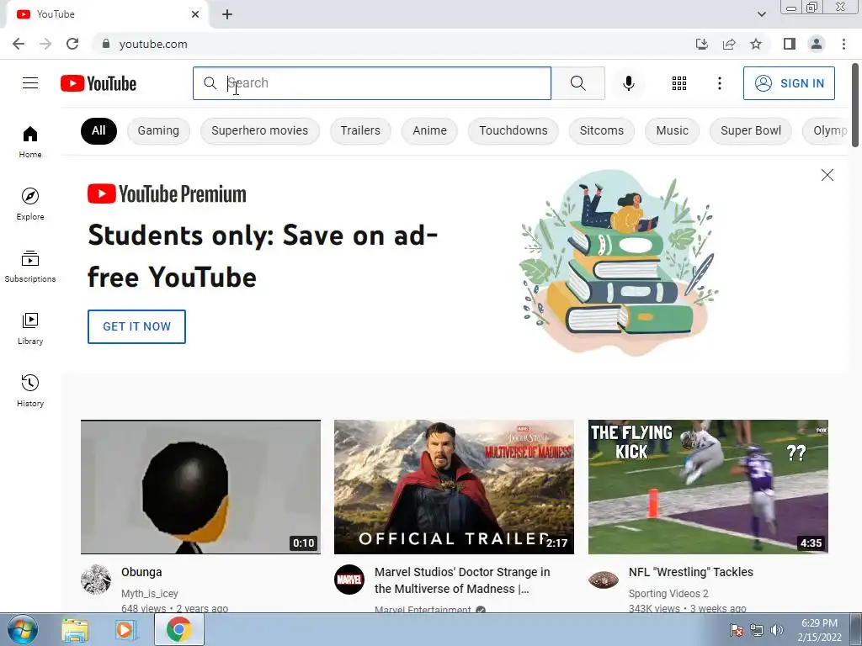Click the Chrome taskbar icon
The image size is (862, 646).
click(x=178, y=629)
